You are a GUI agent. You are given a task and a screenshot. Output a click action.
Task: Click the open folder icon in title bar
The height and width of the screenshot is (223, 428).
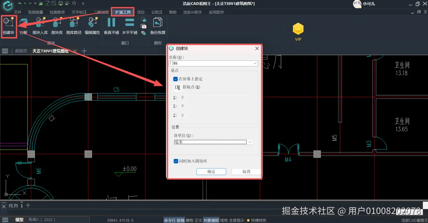coord(41,4)
